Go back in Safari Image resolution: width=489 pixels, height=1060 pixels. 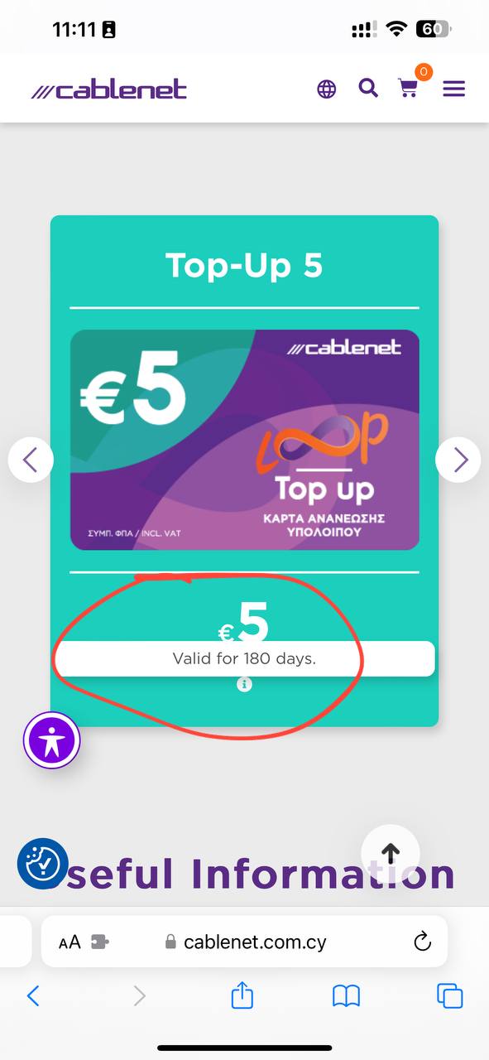pyautogui.click(x=33, y=995)
